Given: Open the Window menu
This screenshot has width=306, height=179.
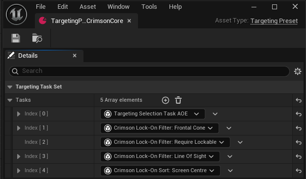Looking at the screenshot, I should 118,7.
